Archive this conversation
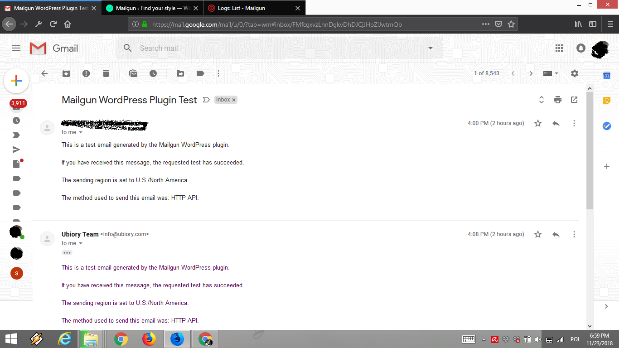Viewport: 629px width, 348px height. tap(66, 73)
